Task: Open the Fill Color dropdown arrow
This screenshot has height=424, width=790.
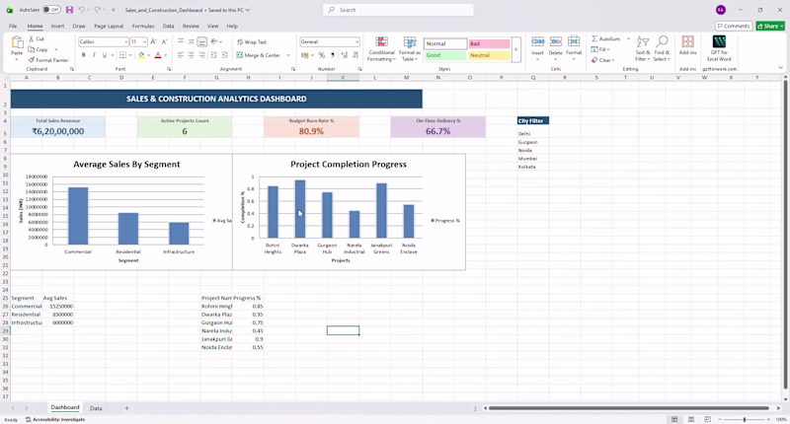Action: pos(149,55)
